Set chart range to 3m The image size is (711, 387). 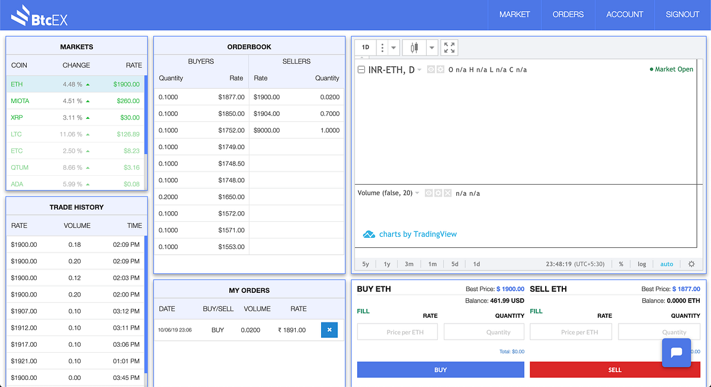tap(409, 264)
